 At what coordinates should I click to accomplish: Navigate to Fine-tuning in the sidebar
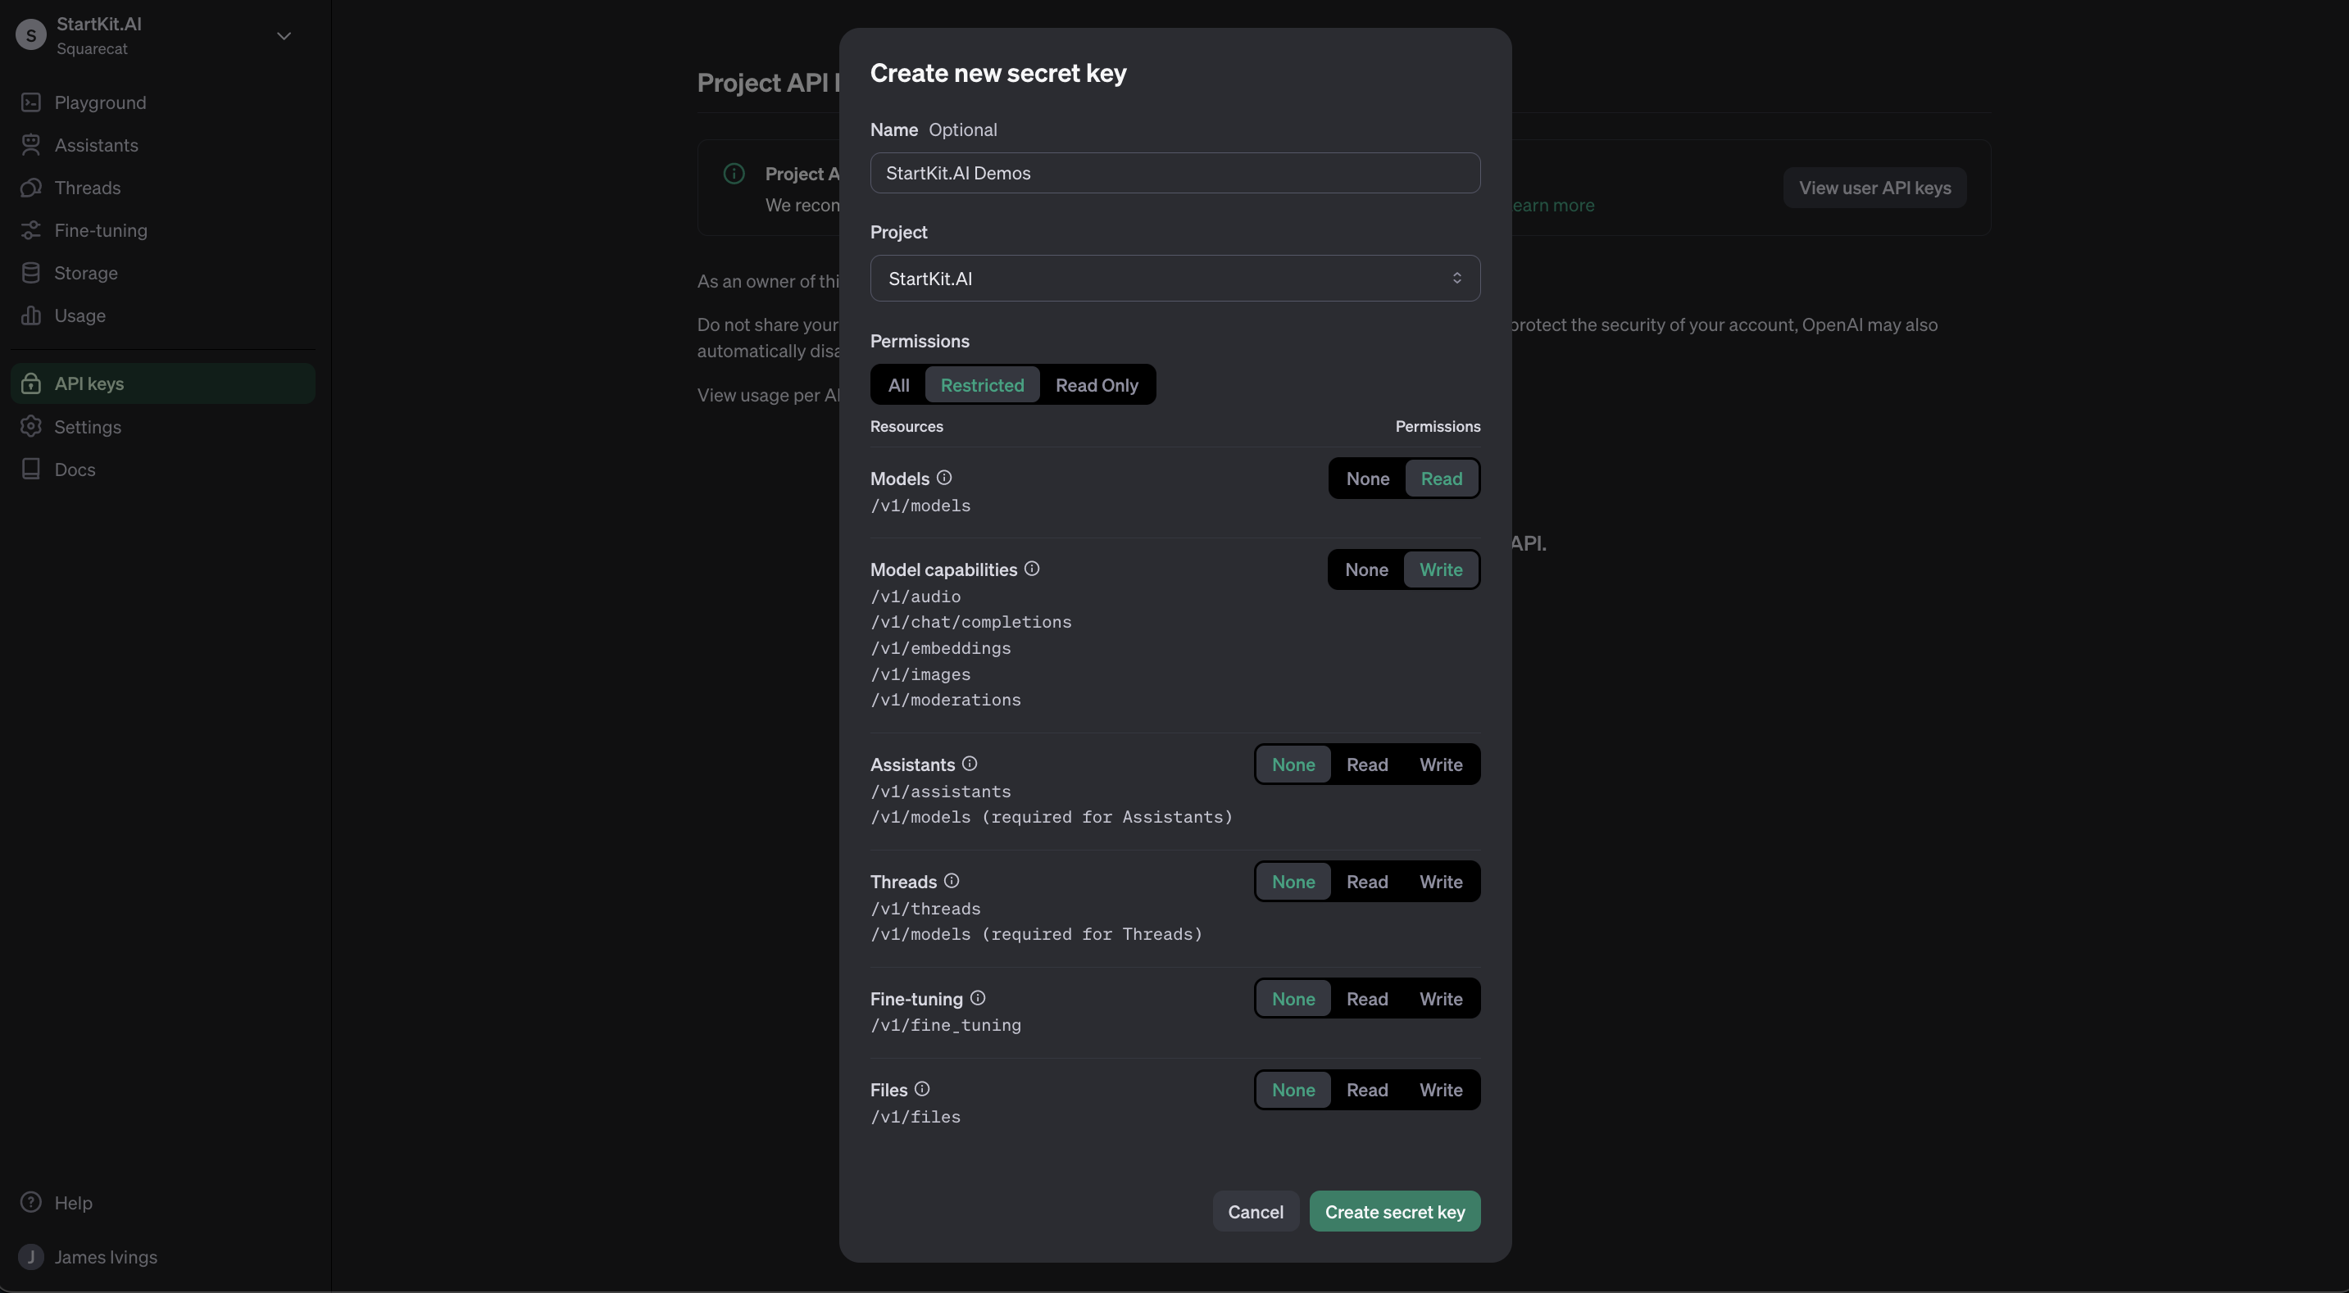(100, 231)
